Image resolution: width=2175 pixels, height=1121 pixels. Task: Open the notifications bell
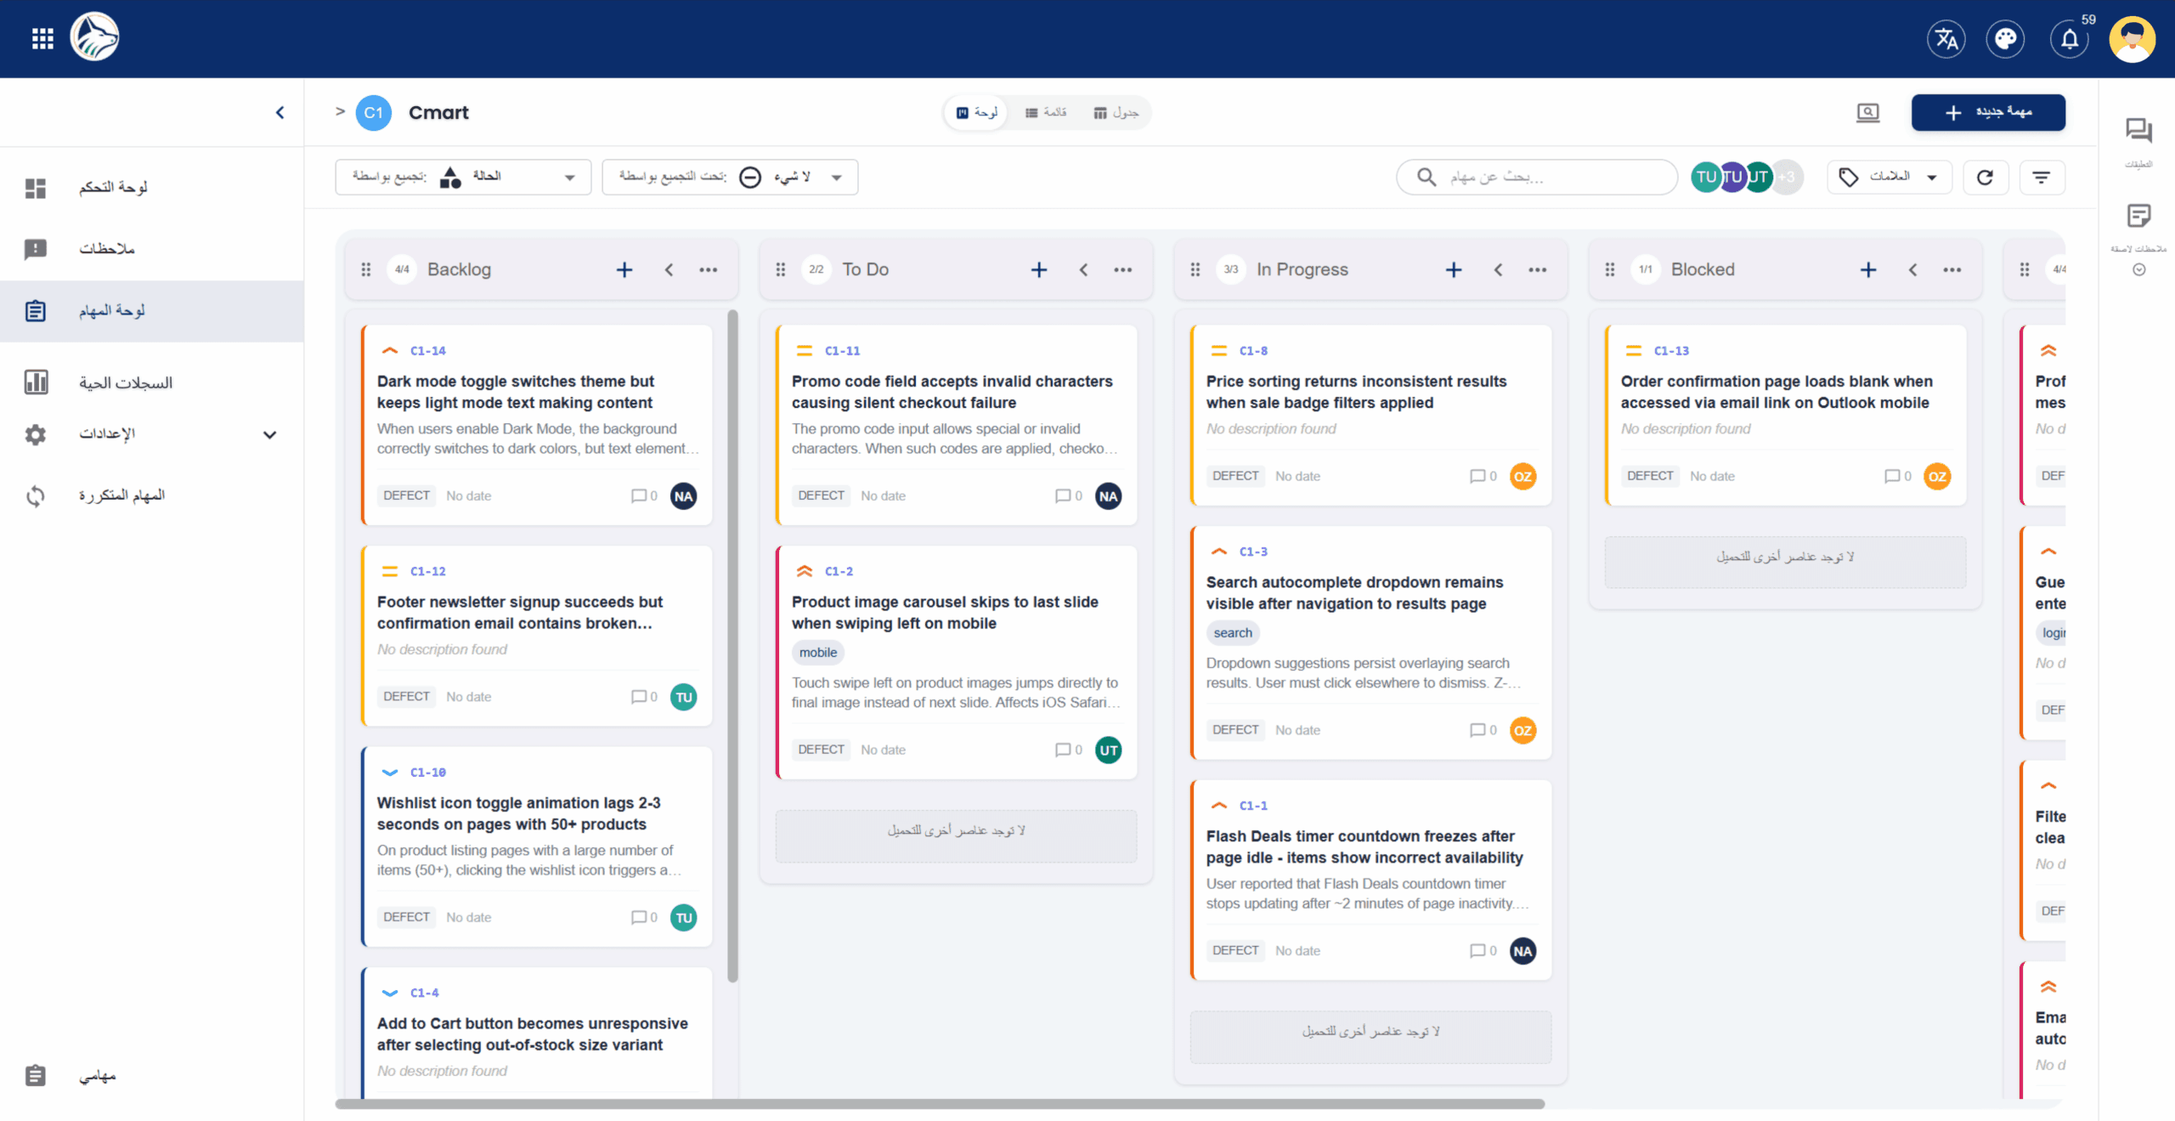point(2070,38)
